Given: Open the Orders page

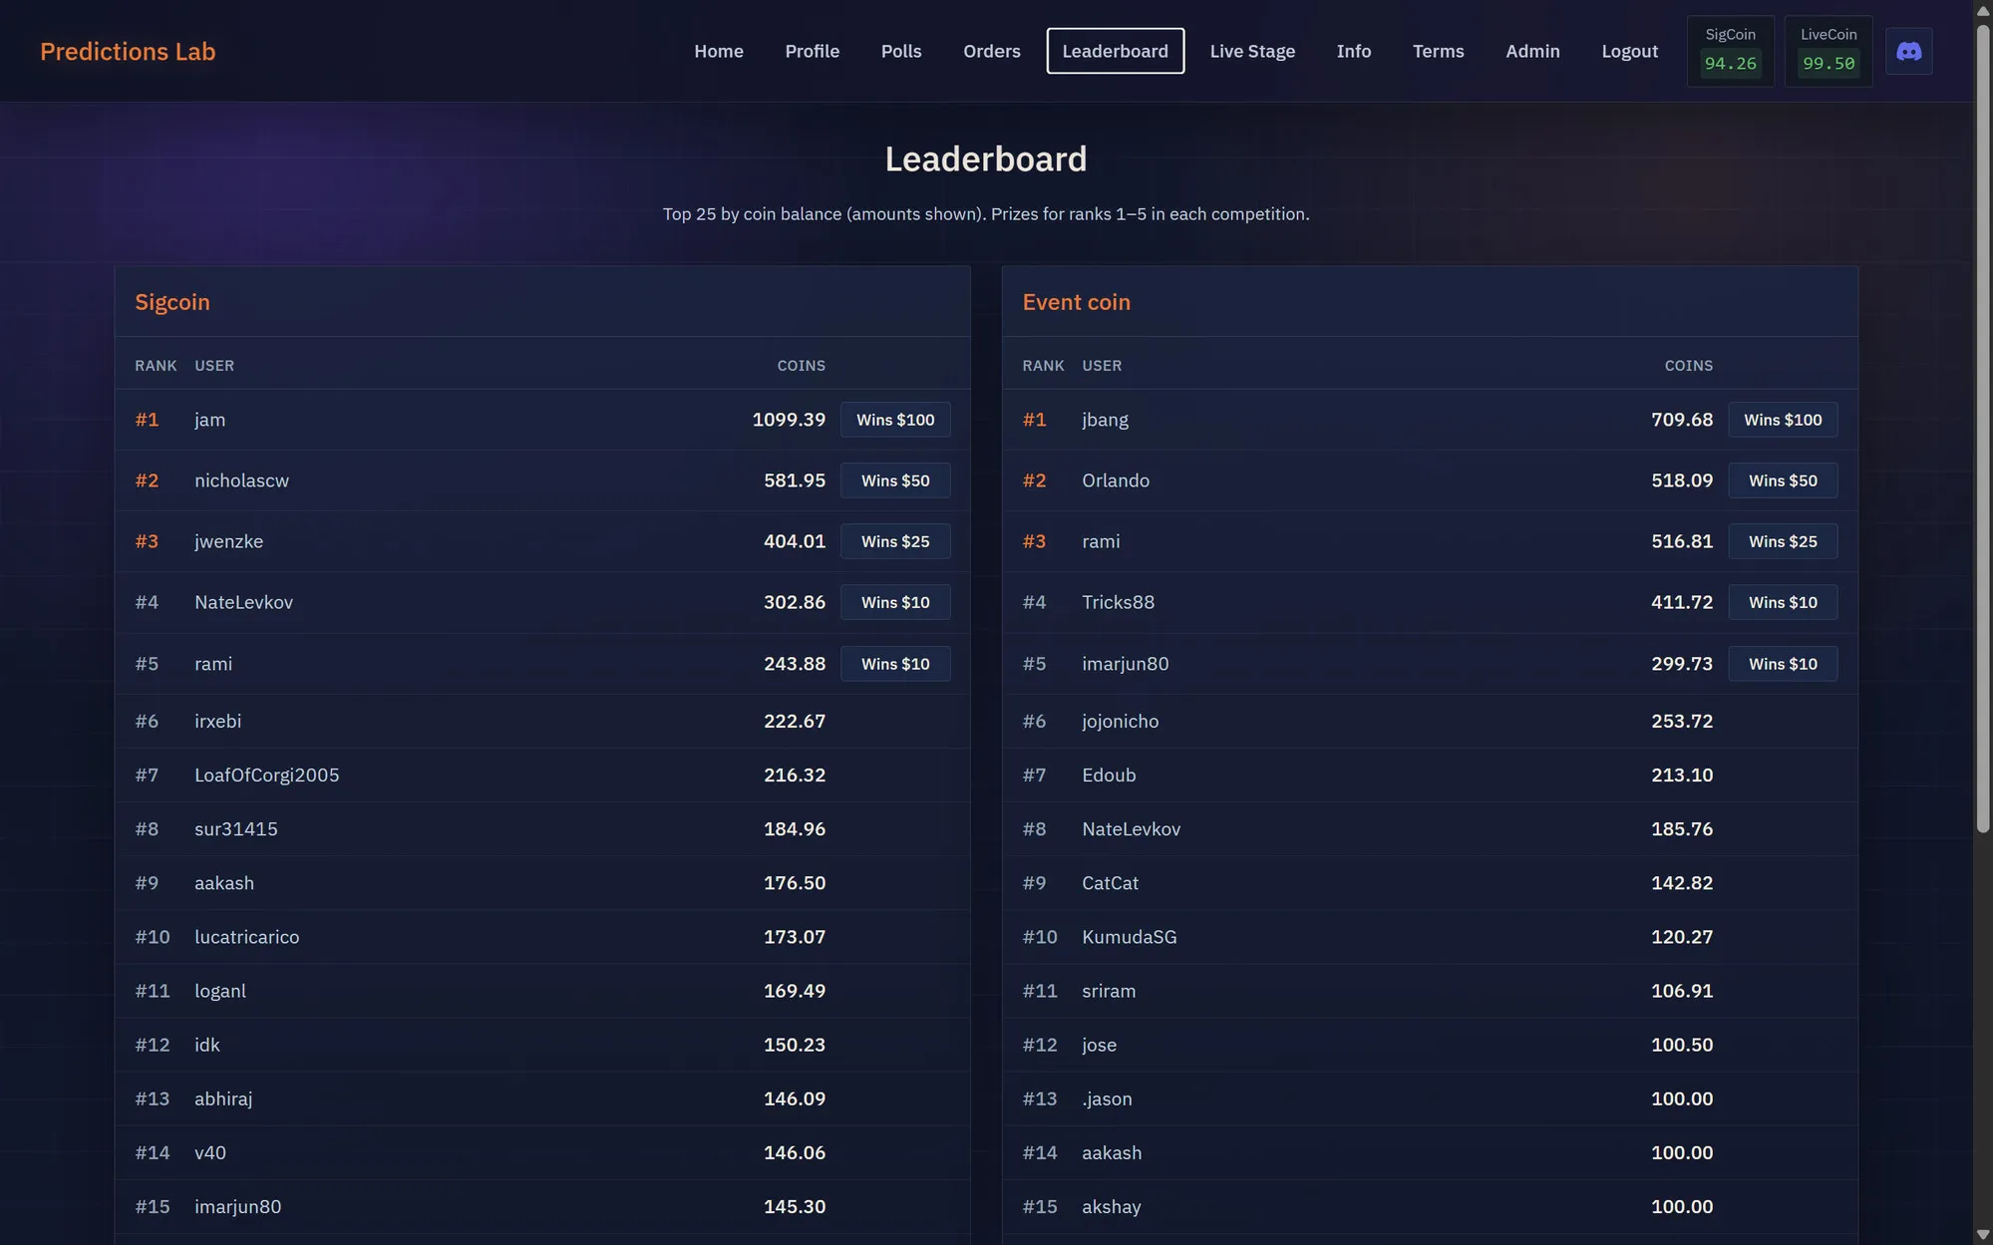Looking at the screenshot, I should tap(991, 51).
